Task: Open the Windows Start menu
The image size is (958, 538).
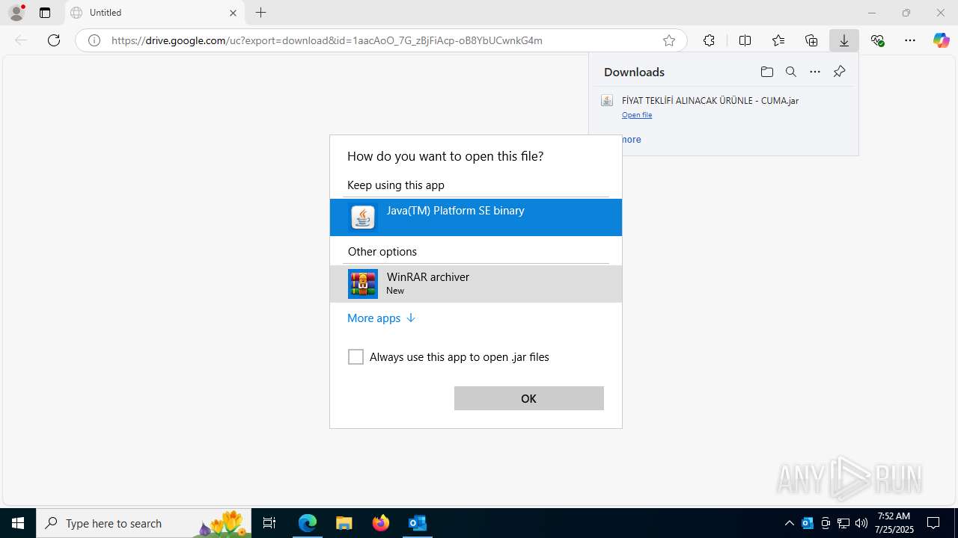Action: 18,523
